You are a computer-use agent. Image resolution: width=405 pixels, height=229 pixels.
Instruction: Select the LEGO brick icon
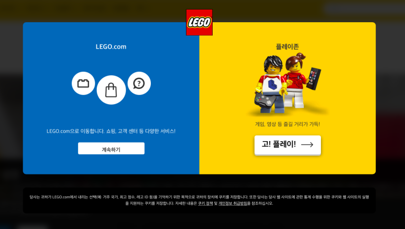click(83, 83)
